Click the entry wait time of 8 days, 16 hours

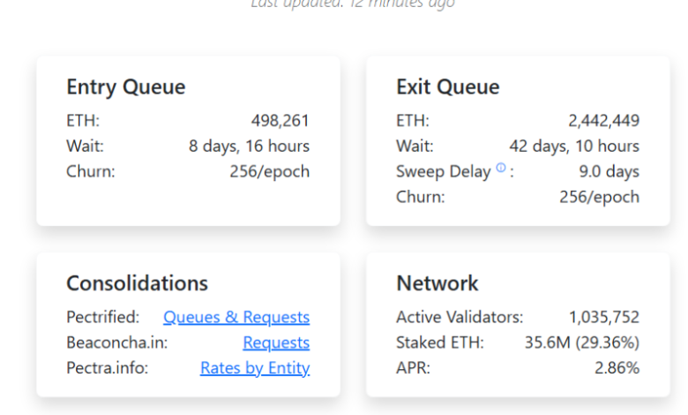click(x=249, y=147)
